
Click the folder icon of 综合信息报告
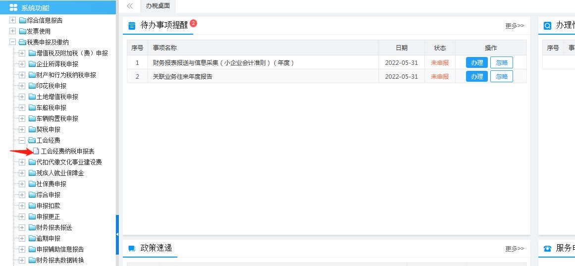click(23, 20)
